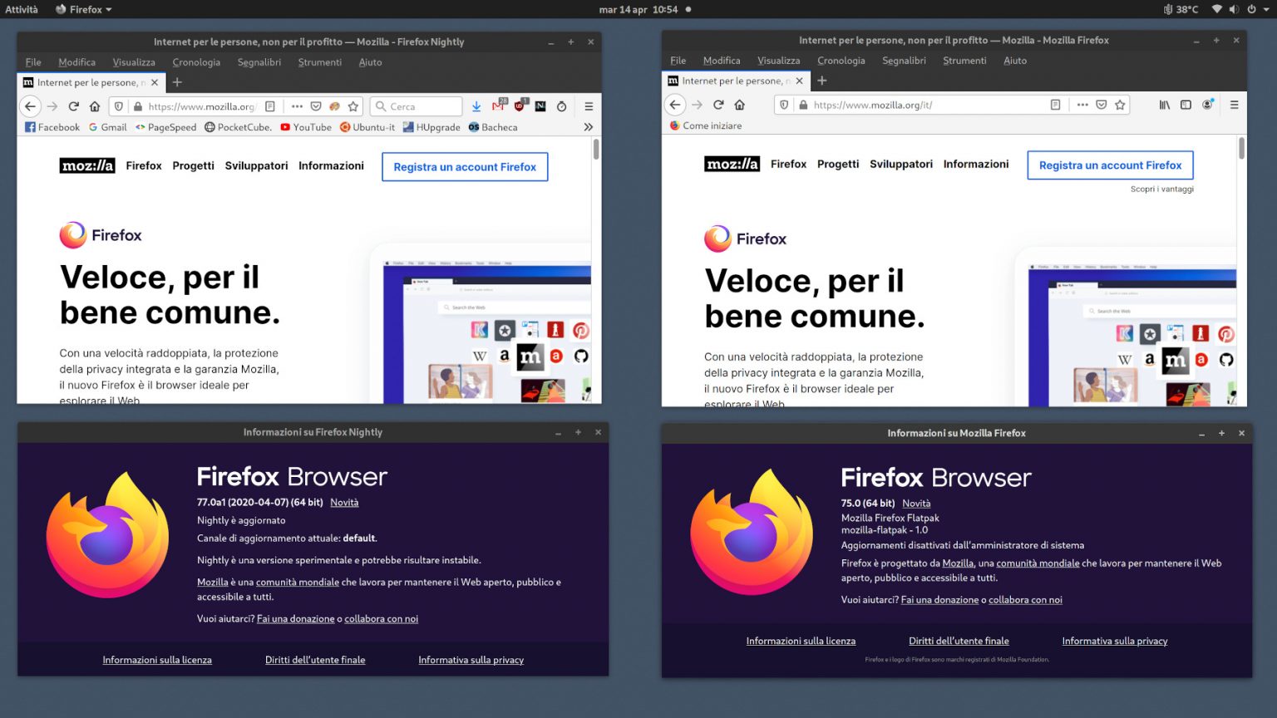1277x718 pixels.
Task: Save page to Pocket in Firefox Nightly
Action: (316, 106)
